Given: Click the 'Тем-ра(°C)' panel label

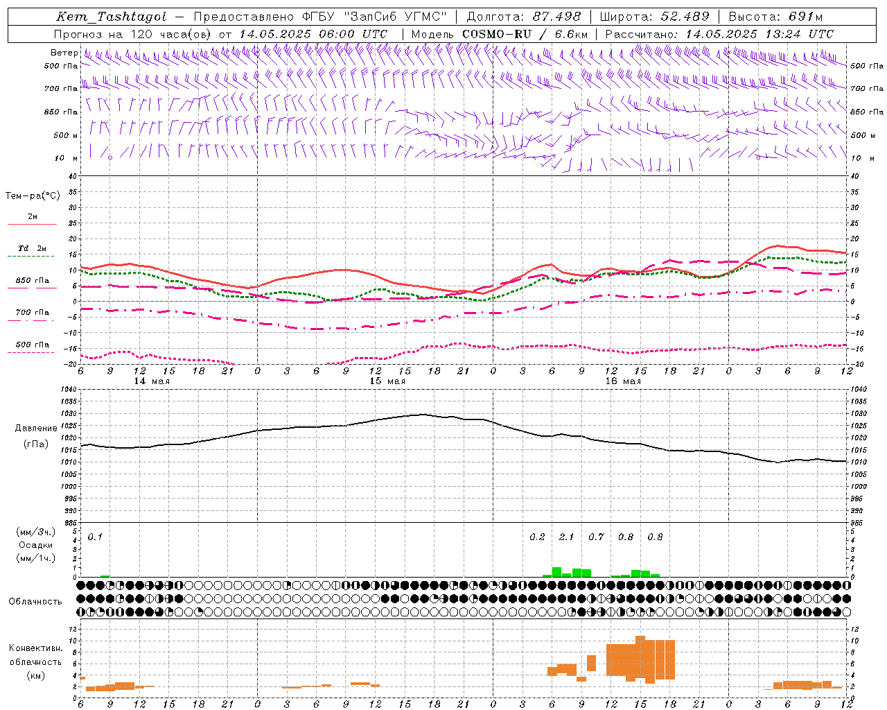Looking at the screenshot, I should click(33, 196).
